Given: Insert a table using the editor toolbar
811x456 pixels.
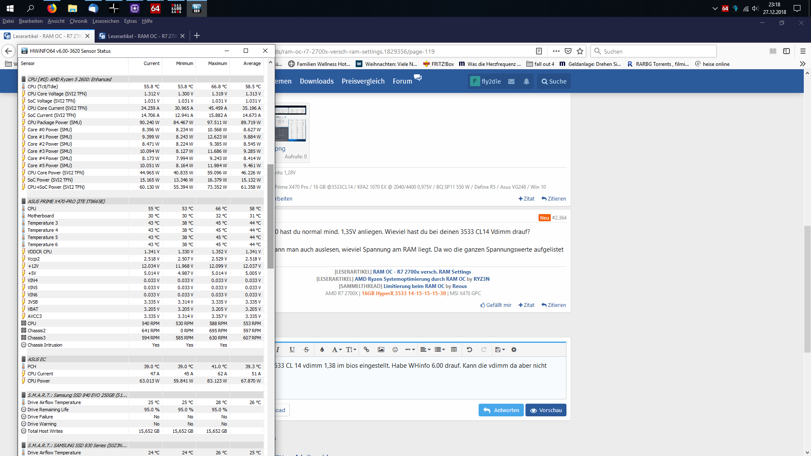Looking at the screenshot, I should click(454, 350).
